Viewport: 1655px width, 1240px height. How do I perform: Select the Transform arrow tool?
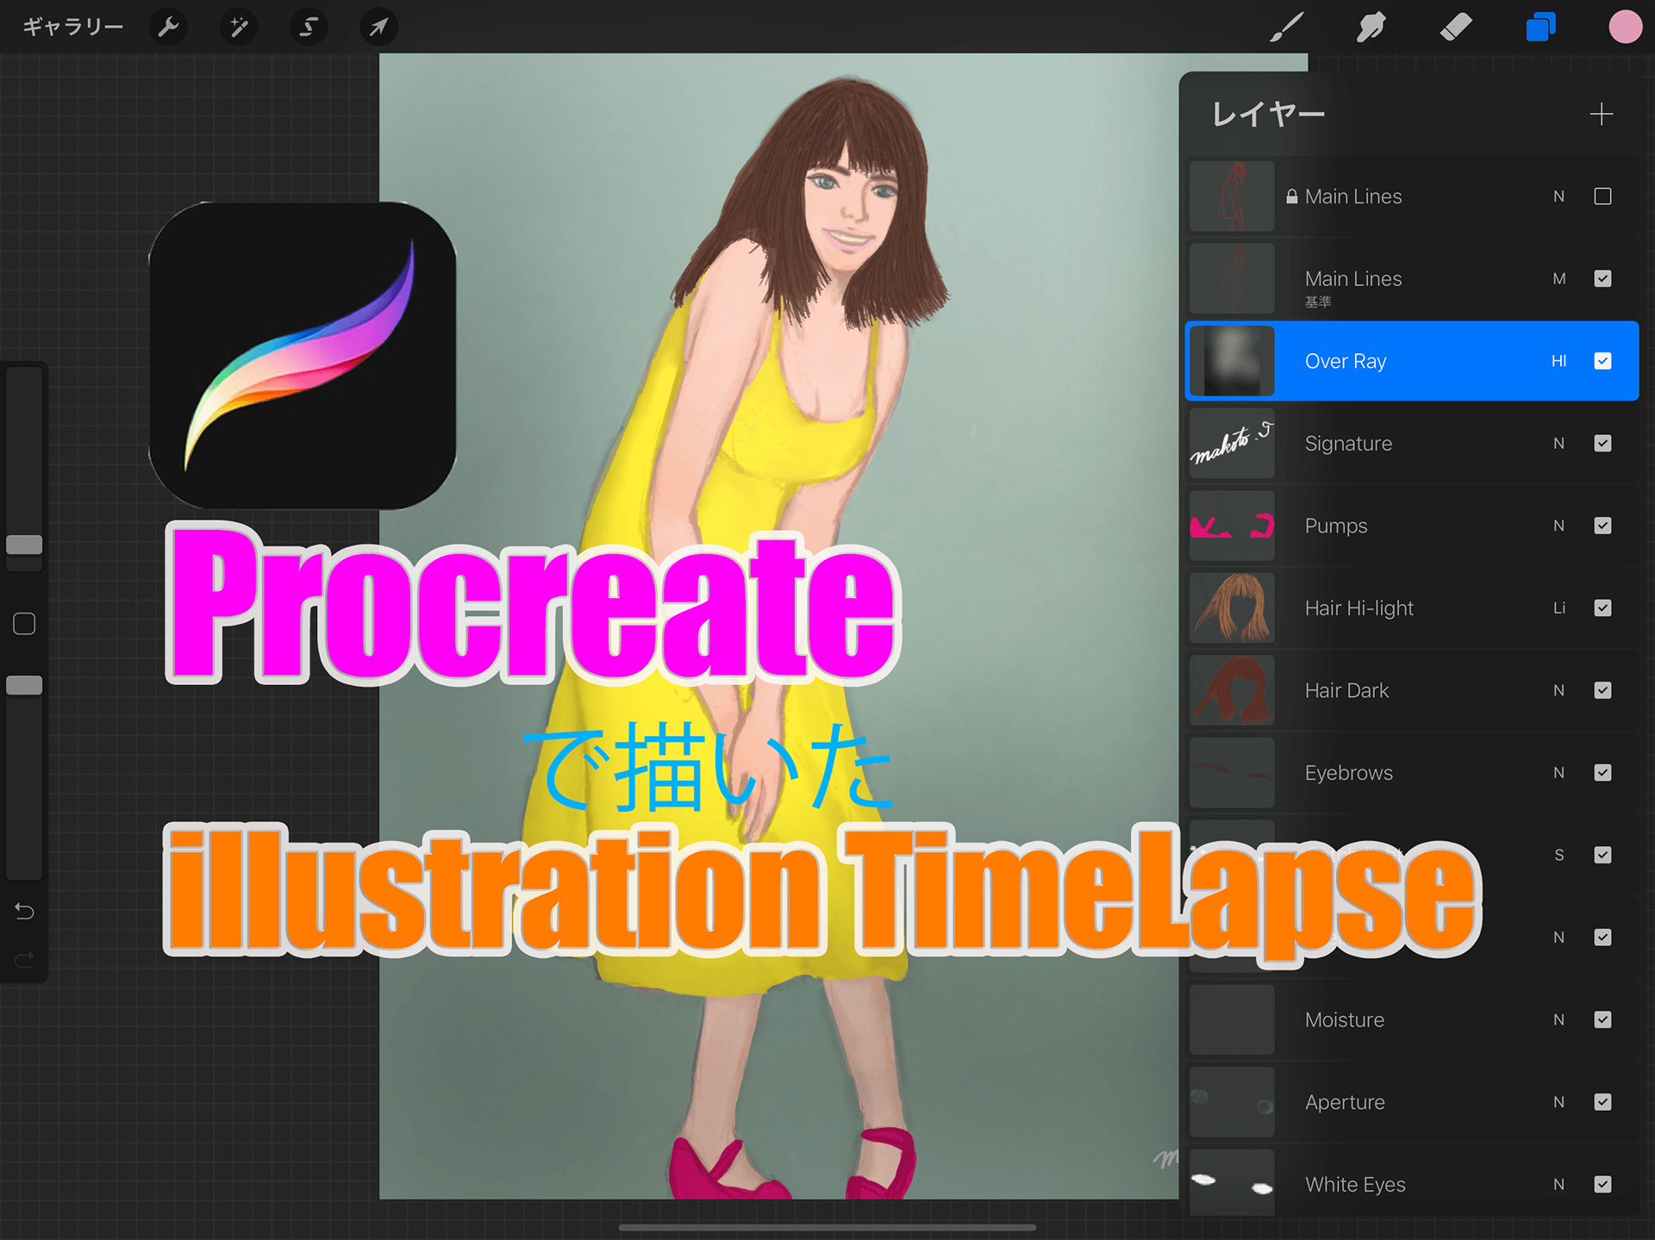tap(378, 28)
